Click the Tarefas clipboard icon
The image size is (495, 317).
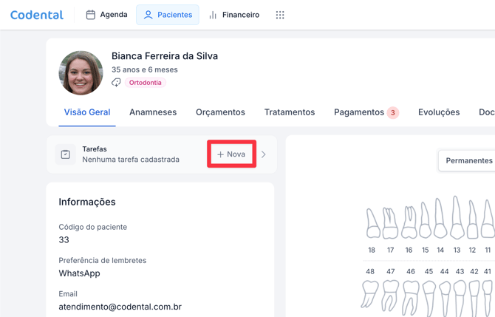[x=66, y=154]
